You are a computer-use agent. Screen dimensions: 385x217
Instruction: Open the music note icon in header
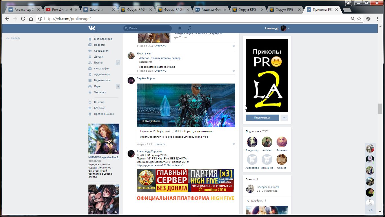pos(190,28)
